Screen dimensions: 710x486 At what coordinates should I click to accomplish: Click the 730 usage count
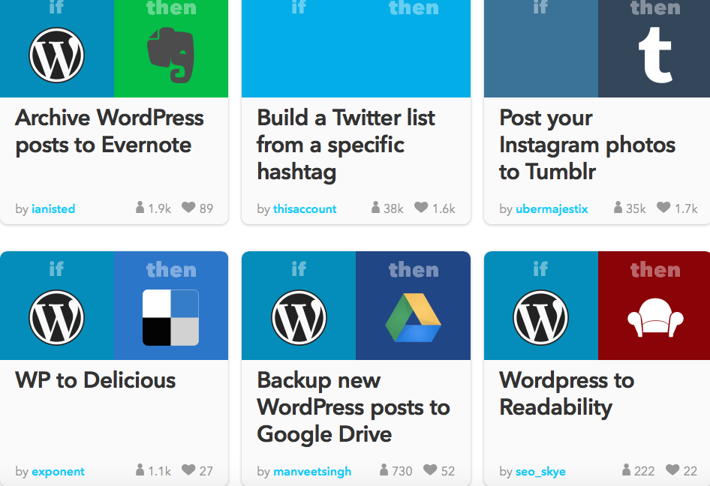click(402, 471)
